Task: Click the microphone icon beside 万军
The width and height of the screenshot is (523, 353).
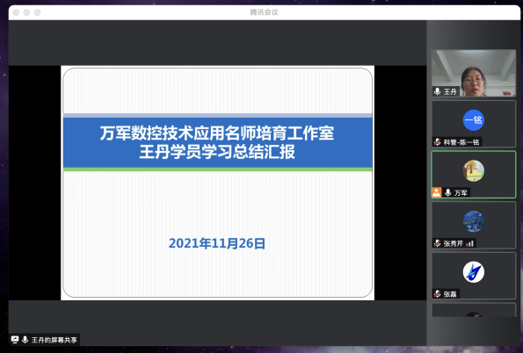Action: click(x=448, y=192)
